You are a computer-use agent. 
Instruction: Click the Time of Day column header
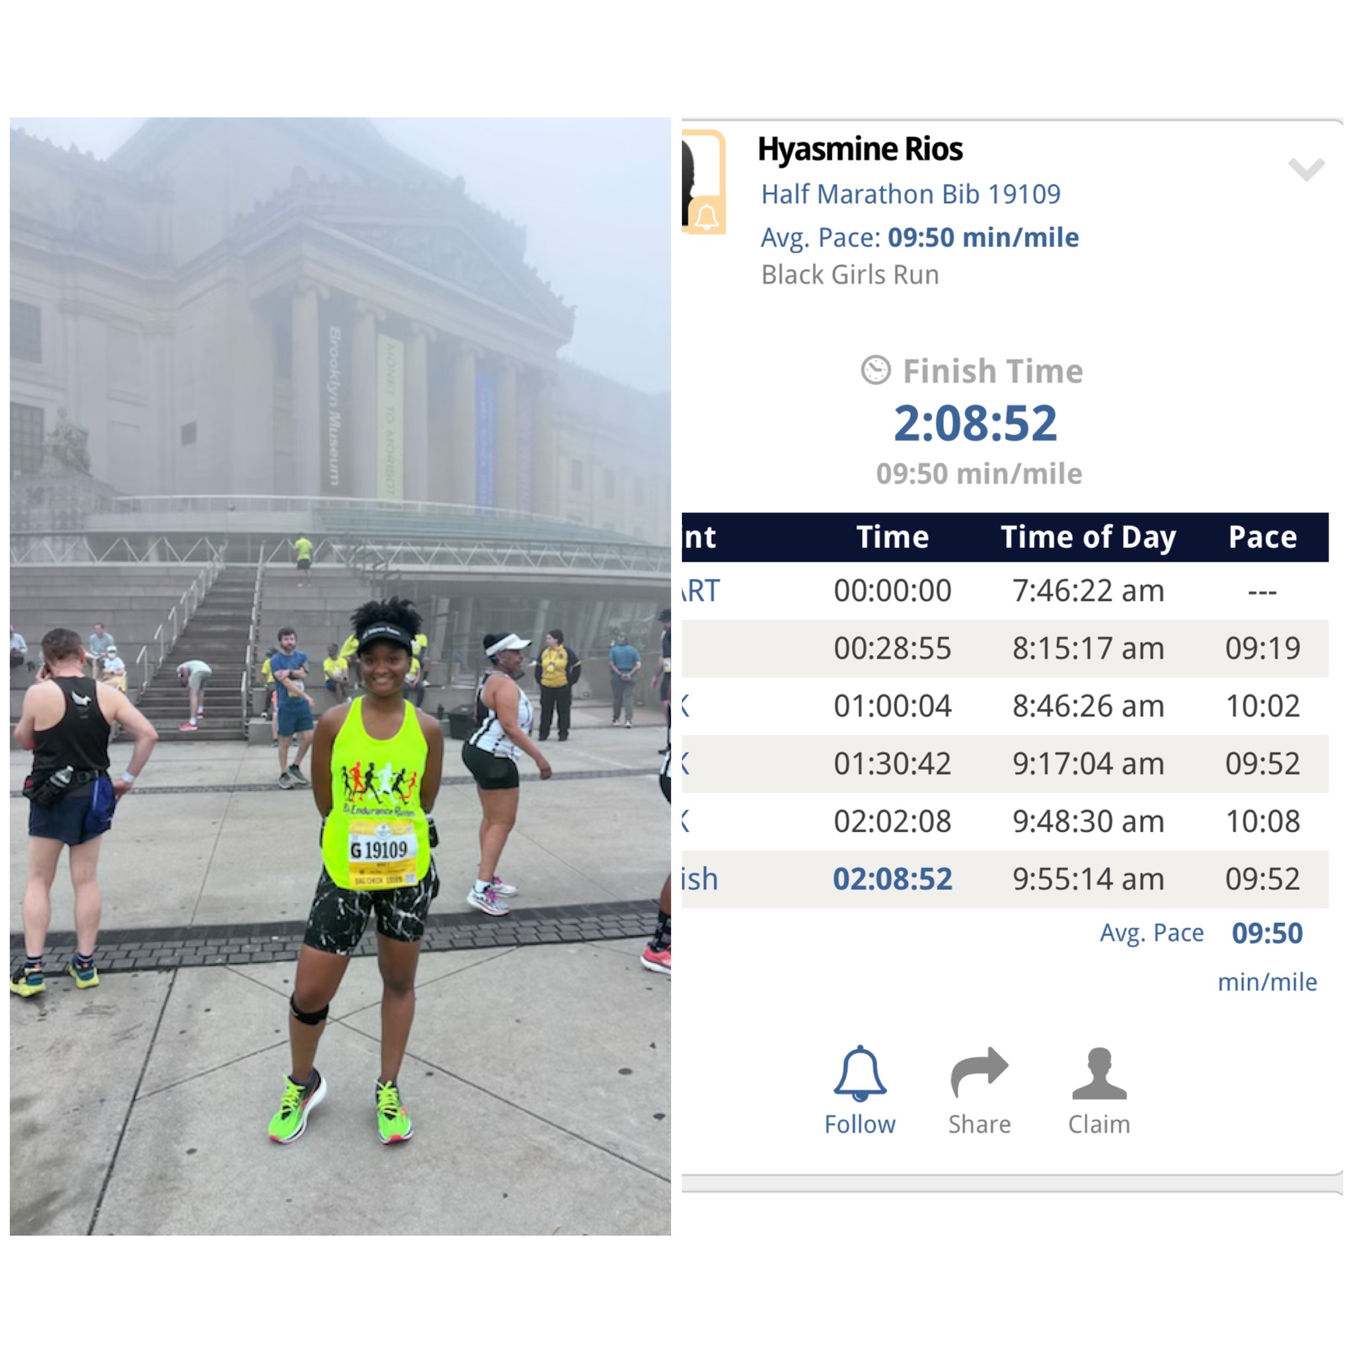1088,537
